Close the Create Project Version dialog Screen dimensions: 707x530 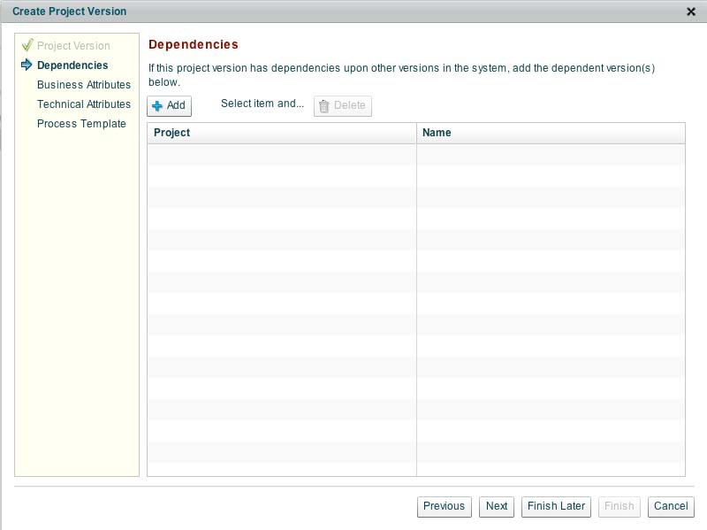(x=690, y=12)
